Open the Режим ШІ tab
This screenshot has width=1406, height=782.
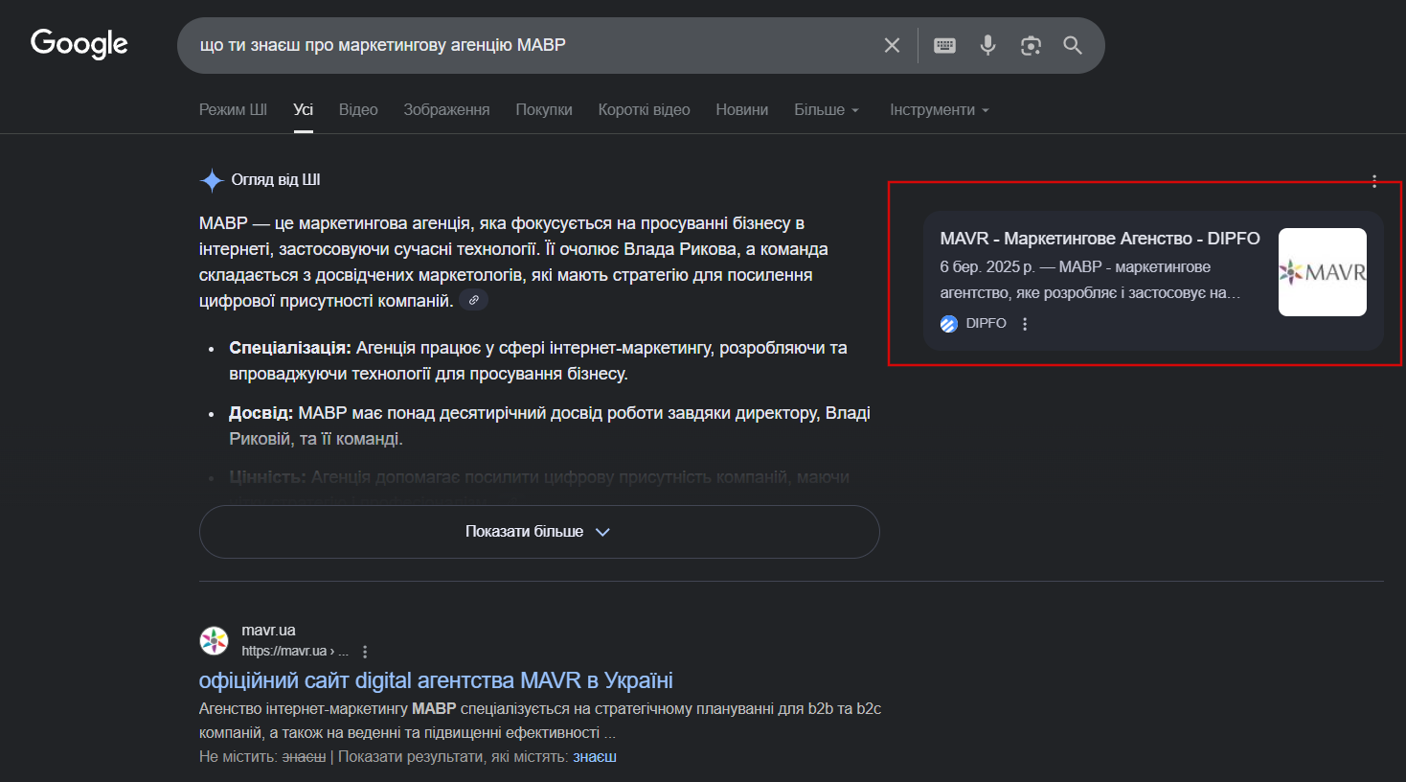point(233,110)
